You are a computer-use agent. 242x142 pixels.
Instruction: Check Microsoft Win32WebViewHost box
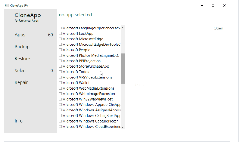pos(60,99)
